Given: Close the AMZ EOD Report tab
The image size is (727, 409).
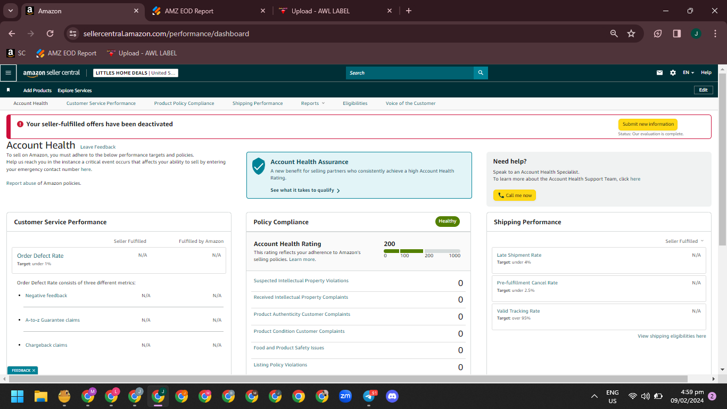Looking at the screenshot, I should [263, 11].
